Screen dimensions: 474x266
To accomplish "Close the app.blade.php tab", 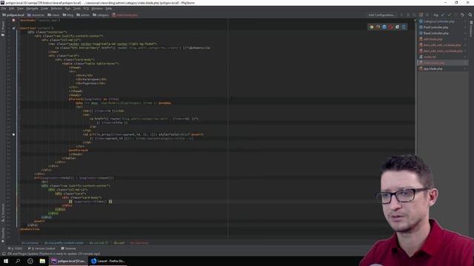I will tap(466, 69).
